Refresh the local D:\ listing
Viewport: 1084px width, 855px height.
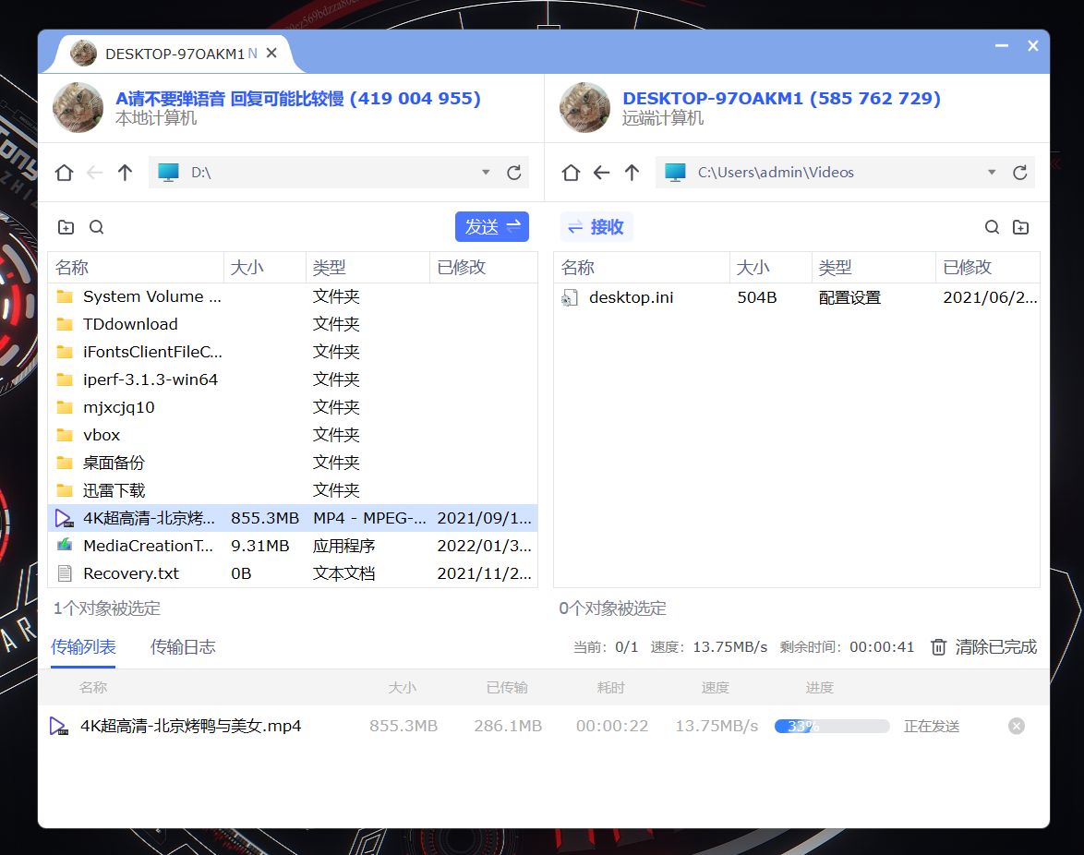pyautogui.click(x=513, y=173)
